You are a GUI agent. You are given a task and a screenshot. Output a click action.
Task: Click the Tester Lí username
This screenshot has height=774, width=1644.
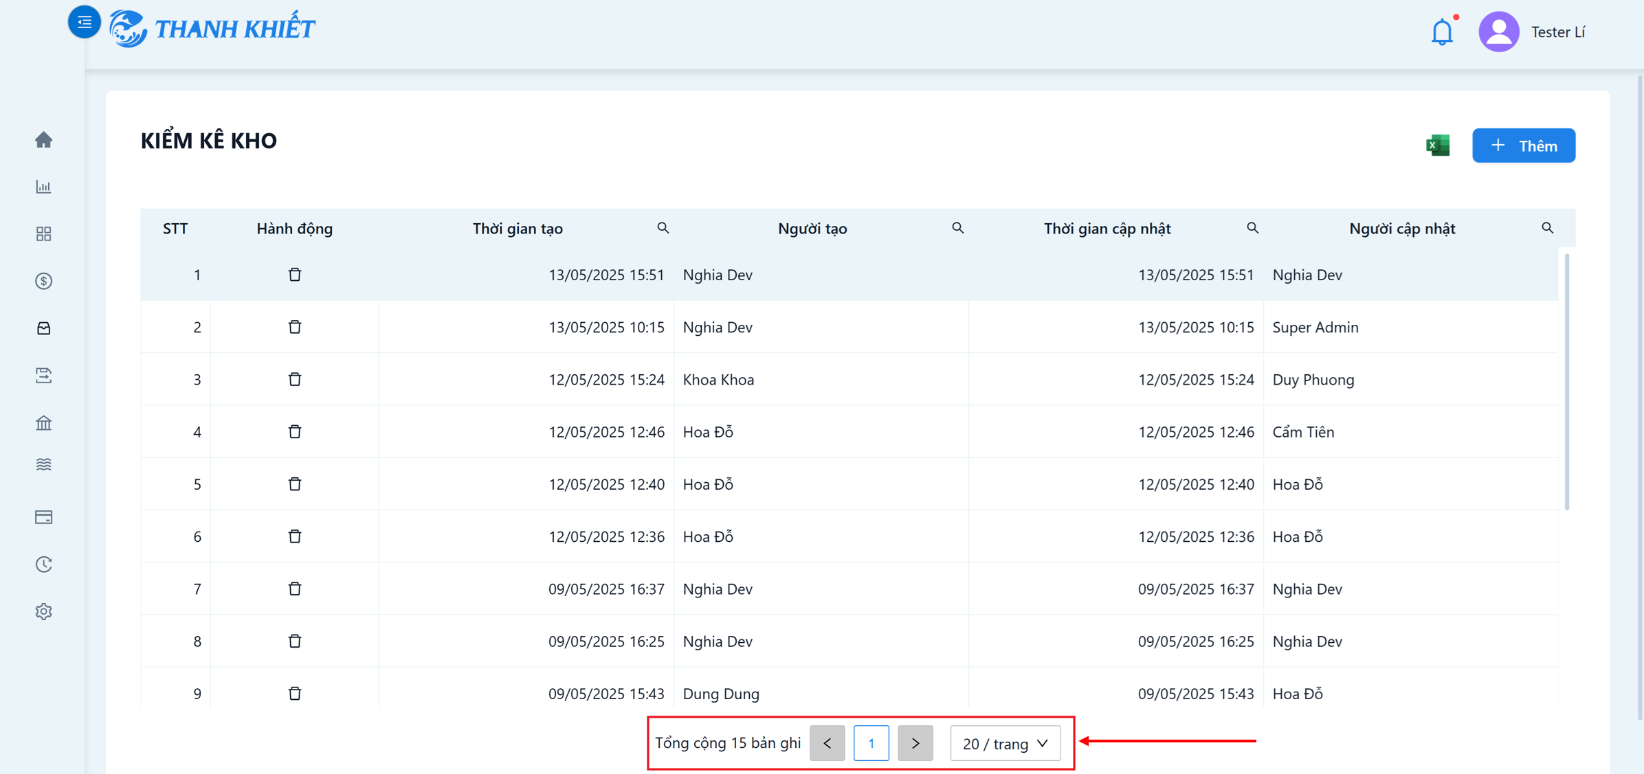(1558, 32)
